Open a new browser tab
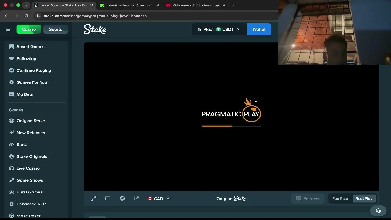Screen dimensions: 391x220 tap(234, 5)
